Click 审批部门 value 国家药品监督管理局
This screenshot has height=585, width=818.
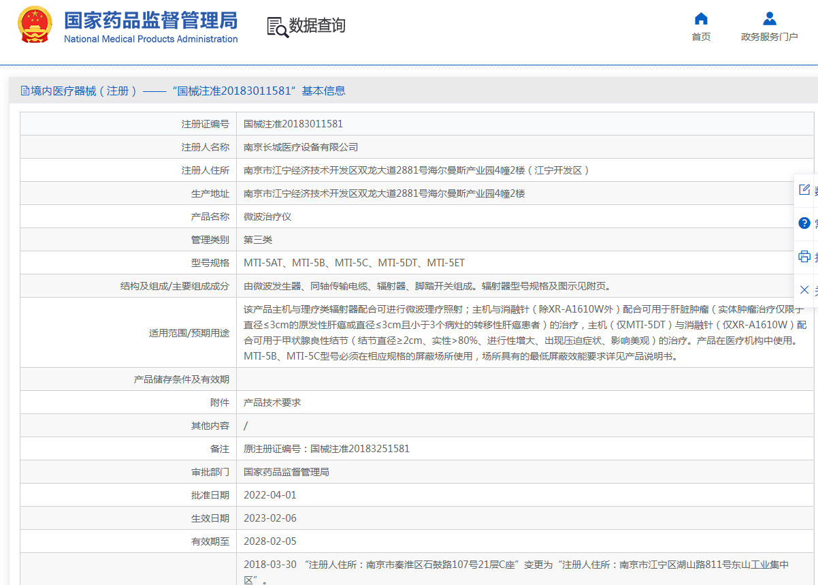[x=287, y=472]
